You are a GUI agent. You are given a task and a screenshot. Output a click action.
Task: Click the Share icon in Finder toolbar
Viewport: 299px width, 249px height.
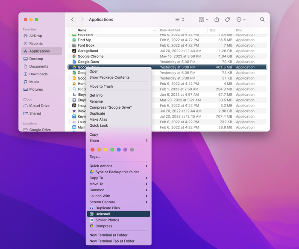[217, 19]
